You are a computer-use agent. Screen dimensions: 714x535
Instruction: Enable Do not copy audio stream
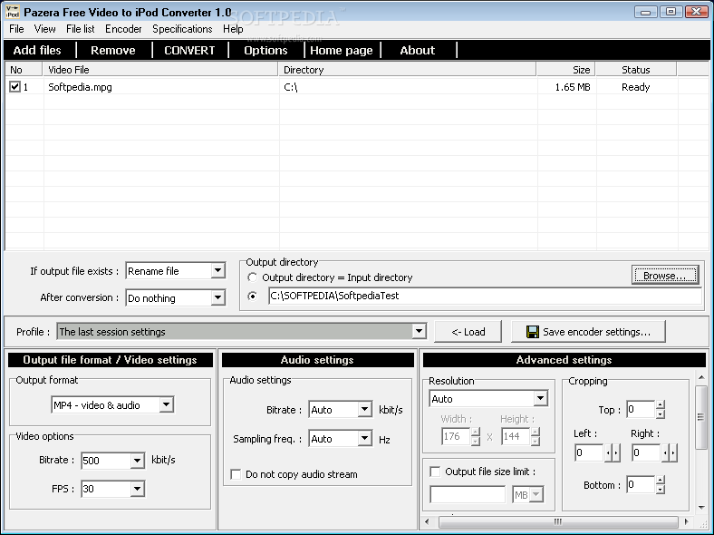pos(236,474)
